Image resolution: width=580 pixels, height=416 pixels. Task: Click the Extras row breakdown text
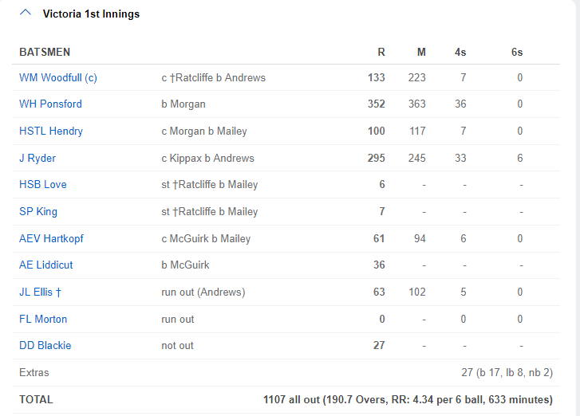507,372
